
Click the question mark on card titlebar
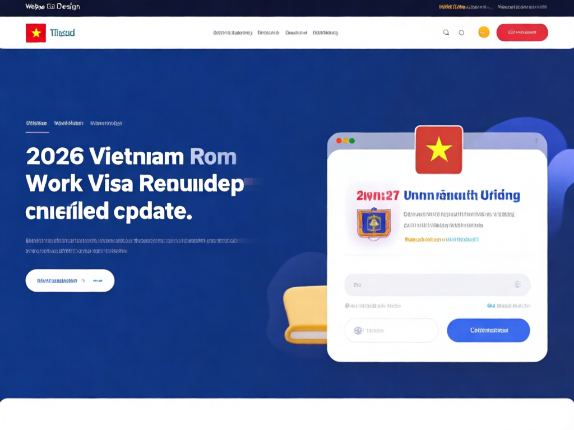536,141
